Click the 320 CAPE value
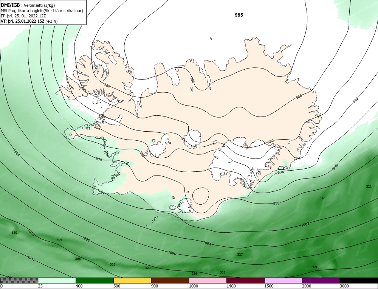Image resolution: width=378 pixels, height=289 pixels. click(x=14, y=233)
